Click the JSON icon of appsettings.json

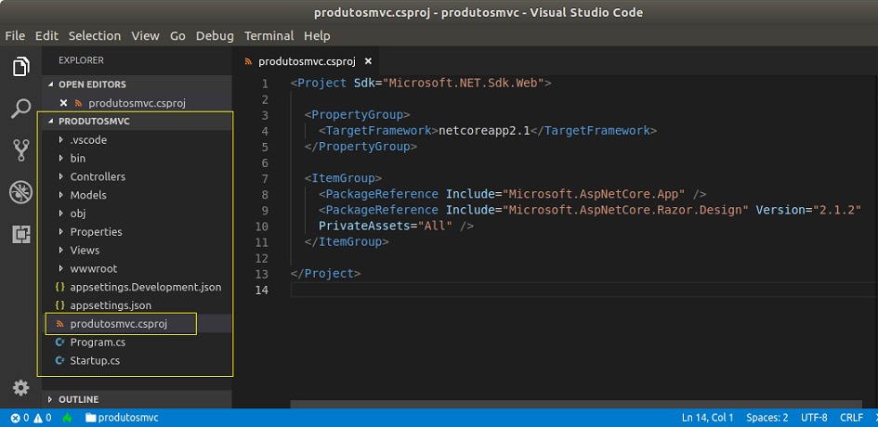59,305
